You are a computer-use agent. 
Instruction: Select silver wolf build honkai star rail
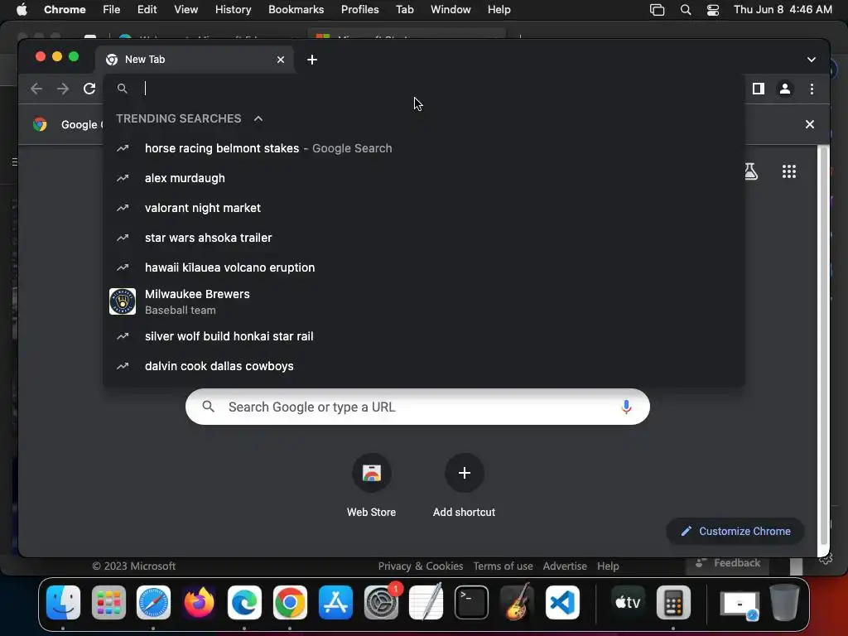point(424,336)
